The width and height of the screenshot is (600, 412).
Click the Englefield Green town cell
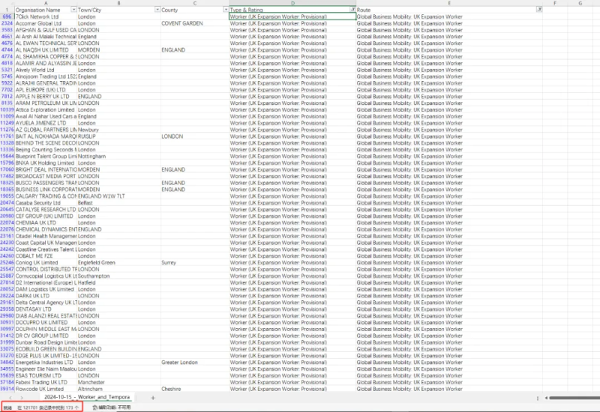coord(118,263)
